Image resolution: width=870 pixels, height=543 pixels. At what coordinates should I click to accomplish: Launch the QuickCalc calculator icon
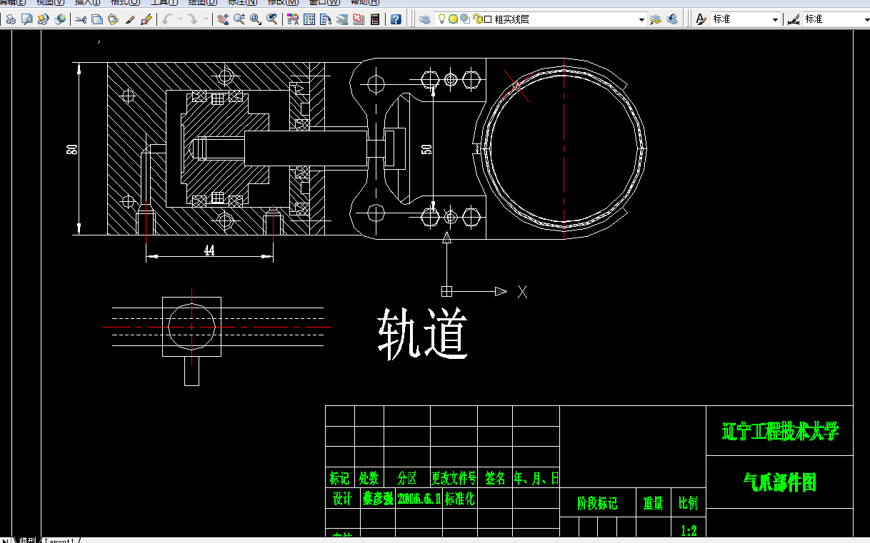click(x=374, y=19)
